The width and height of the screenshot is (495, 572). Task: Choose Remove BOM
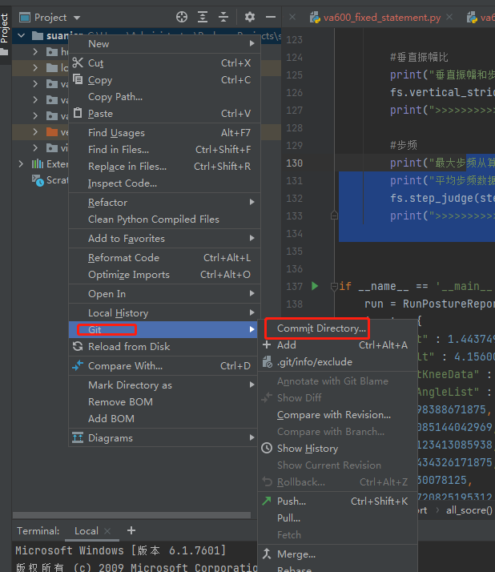(164, 402)
